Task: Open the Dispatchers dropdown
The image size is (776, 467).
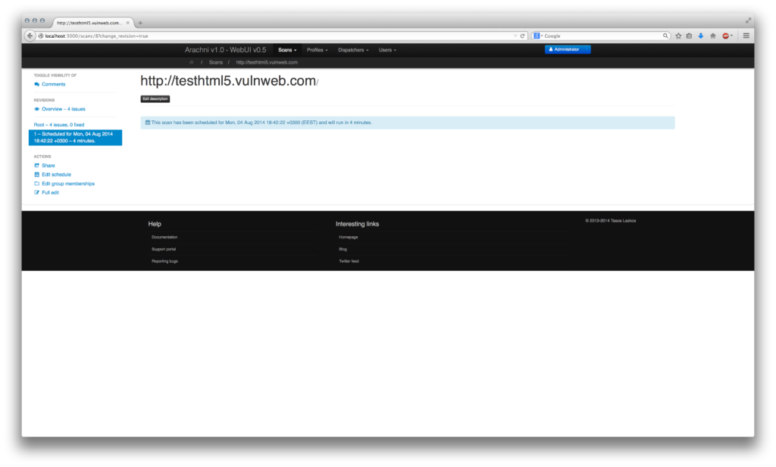Action: (350, 49)
